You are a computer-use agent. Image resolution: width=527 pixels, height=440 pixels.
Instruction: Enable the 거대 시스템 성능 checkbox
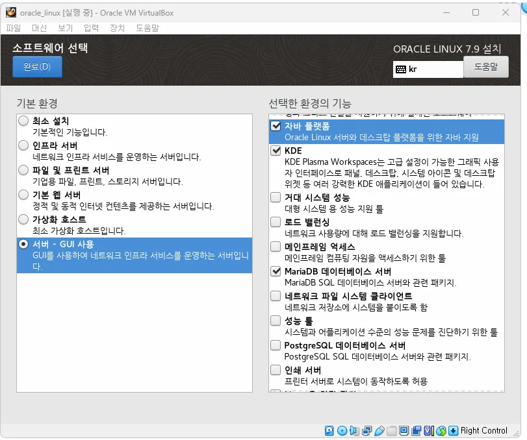[x=276, y=197]
